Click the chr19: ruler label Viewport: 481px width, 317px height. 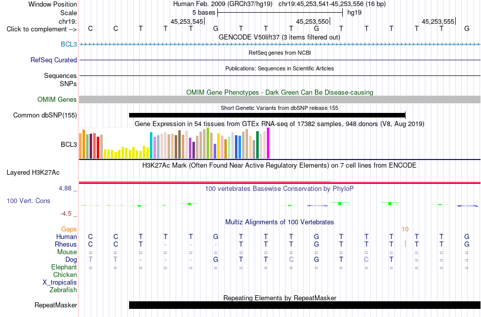68,21
